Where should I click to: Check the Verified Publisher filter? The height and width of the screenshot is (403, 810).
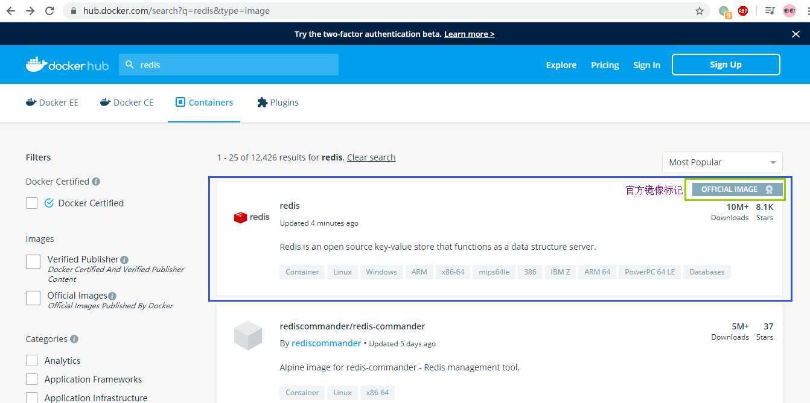pyautogui.click(x=33, y=262)
